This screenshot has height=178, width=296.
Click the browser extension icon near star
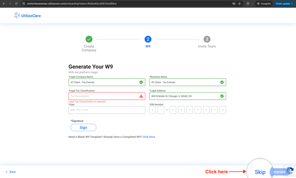(x=248, y=4)
